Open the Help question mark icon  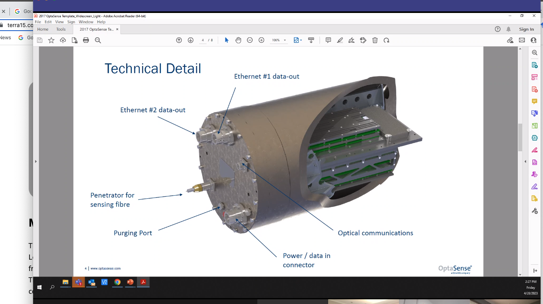498,29
